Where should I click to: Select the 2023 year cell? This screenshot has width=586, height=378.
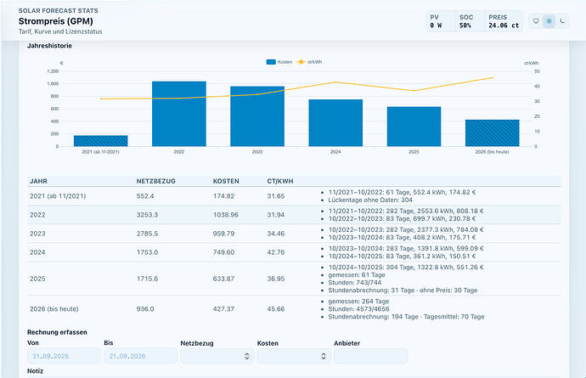click(x=37, y=234)
